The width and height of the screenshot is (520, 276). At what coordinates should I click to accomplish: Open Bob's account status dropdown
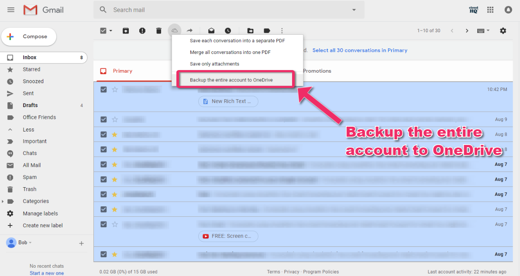click(x=31, y=242)
